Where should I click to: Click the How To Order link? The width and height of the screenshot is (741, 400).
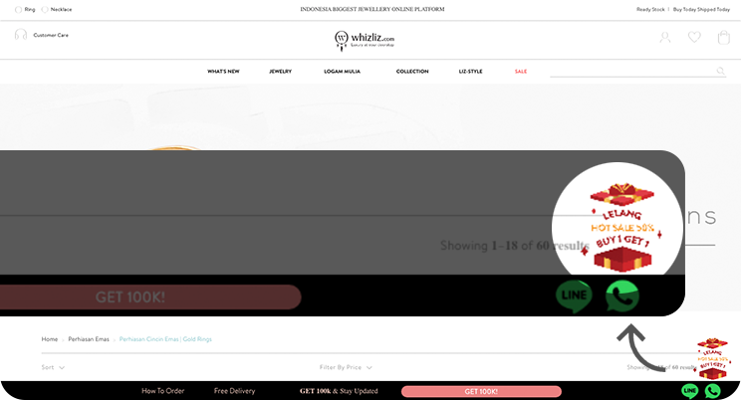coord(162,391)
